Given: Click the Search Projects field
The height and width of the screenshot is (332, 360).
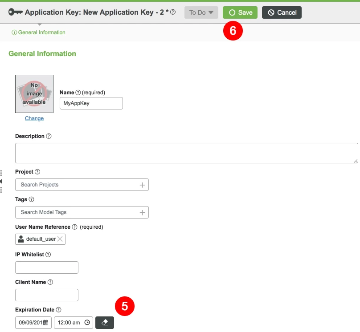Looking at the screenshot, I should 82,185.
